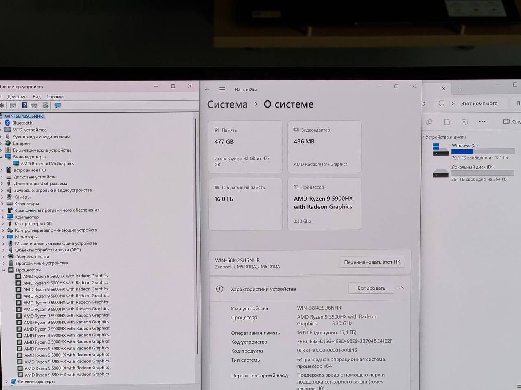Click show/hide console tree icon in Device Manager toolbar

click(x=13, y=106)
